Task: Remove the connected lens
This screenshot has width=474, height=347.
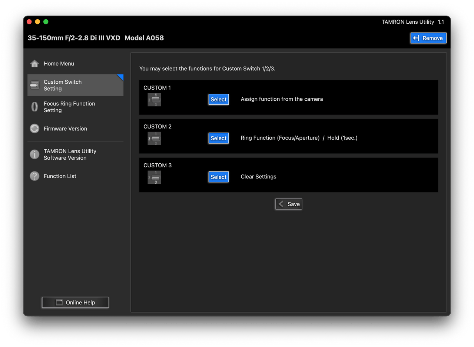Action: point(428,38)
